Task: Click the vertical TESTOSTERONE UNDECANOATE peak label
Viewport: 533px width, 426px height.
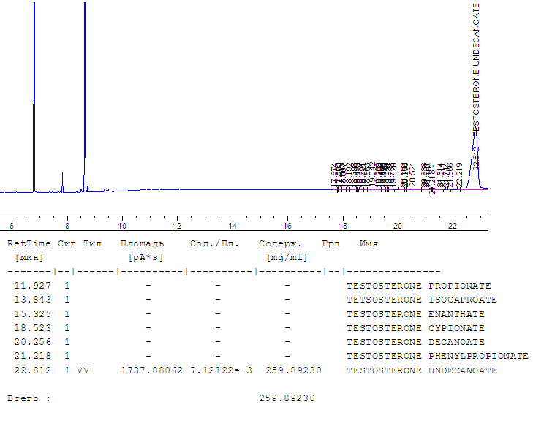Action: click(x=476, y=66)
